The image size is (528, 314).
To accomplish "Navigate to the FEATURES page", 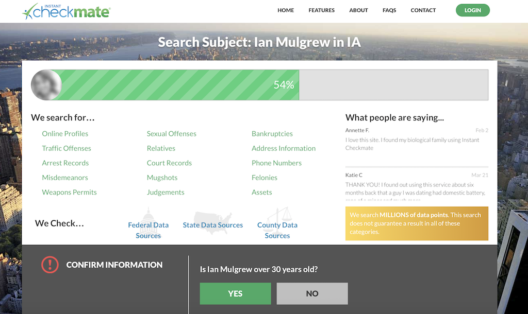I will pos(321,10).
